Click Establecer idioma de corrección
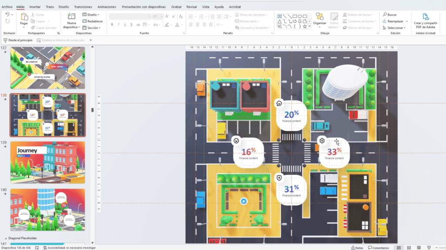 tap(60, 40)
